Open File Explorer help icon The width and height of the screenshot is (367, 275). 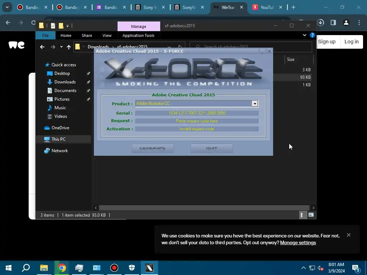click(x=312, y=35)
